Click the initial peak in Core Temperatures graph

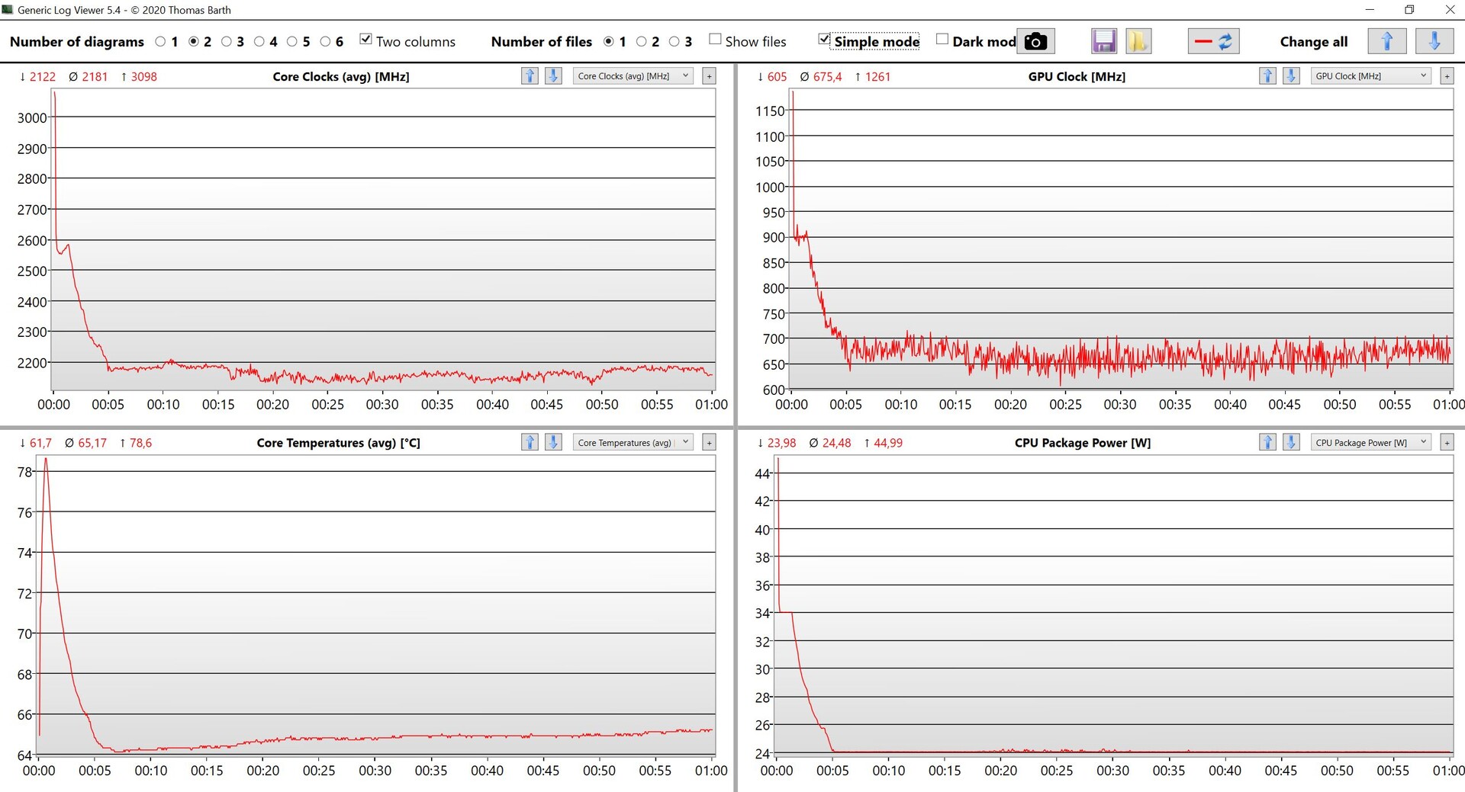(x=46, y=460)
